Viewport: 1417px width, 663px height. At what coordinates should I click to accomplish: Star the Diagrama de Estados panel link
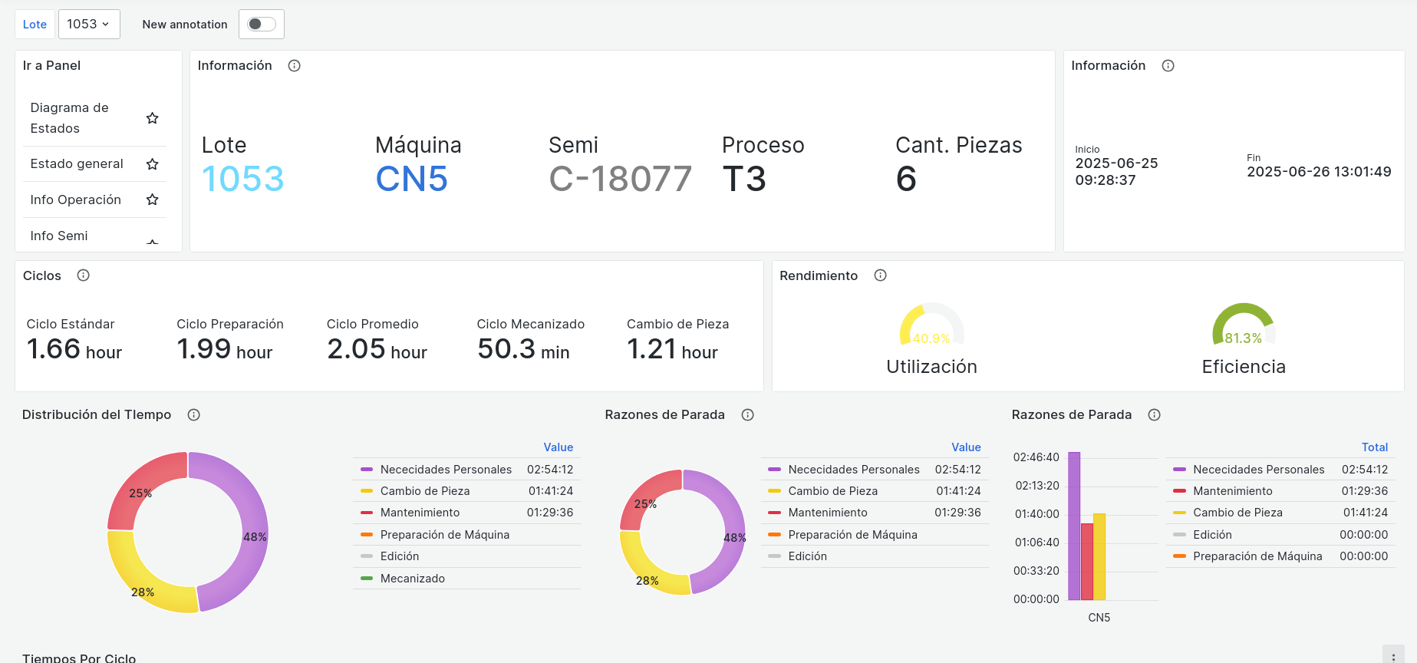[x=152, y=118]
